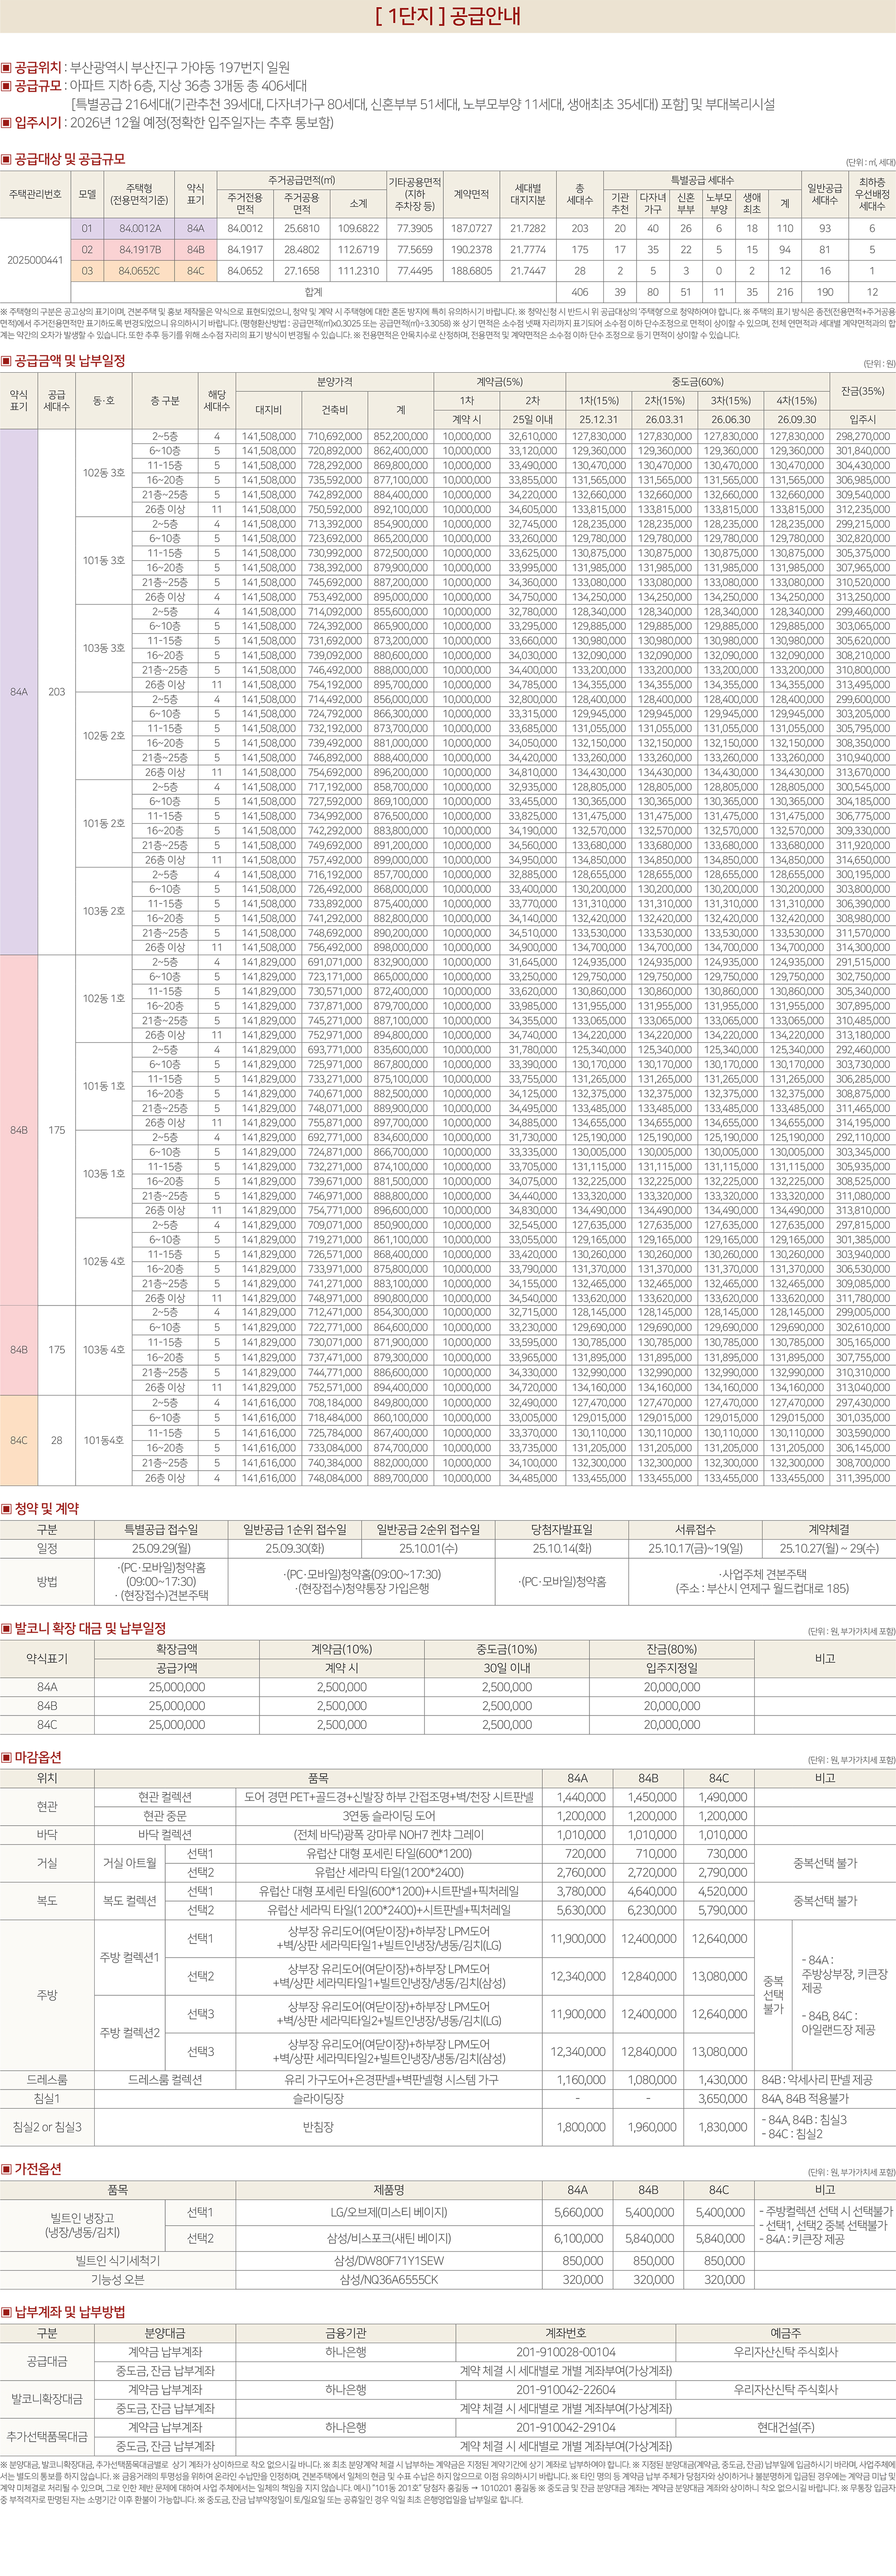Click the 삼성/DW80F71Y1SEW dishwasher model cell

pyautogui.click(x=389, y=2261)
